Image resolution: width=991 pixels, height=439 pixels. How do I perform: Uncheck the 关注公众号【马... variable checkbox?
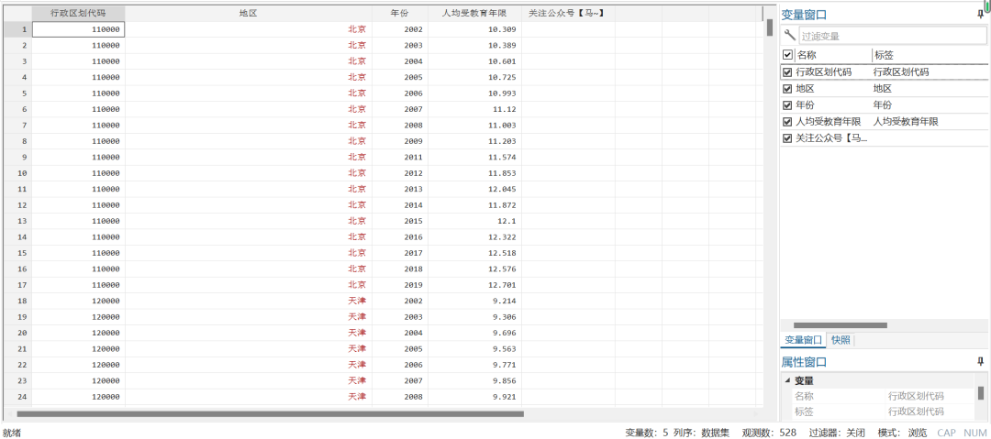click(787, 138)
